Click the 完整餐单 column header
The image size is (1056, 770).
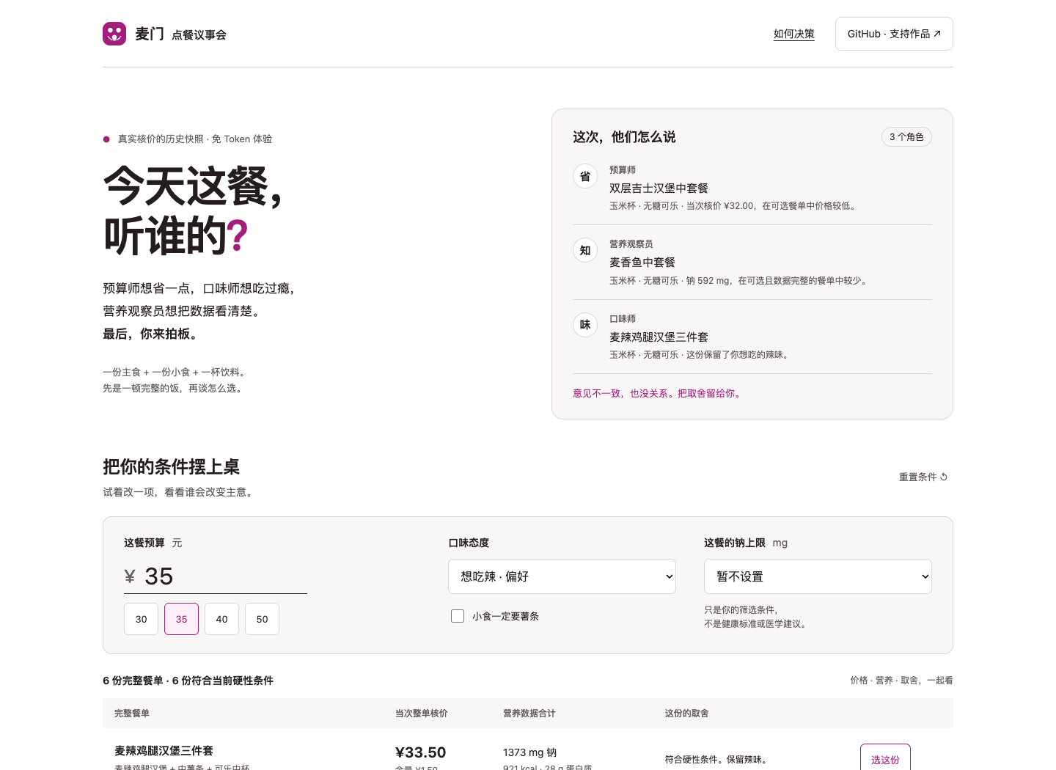click(x=132, y=713)
